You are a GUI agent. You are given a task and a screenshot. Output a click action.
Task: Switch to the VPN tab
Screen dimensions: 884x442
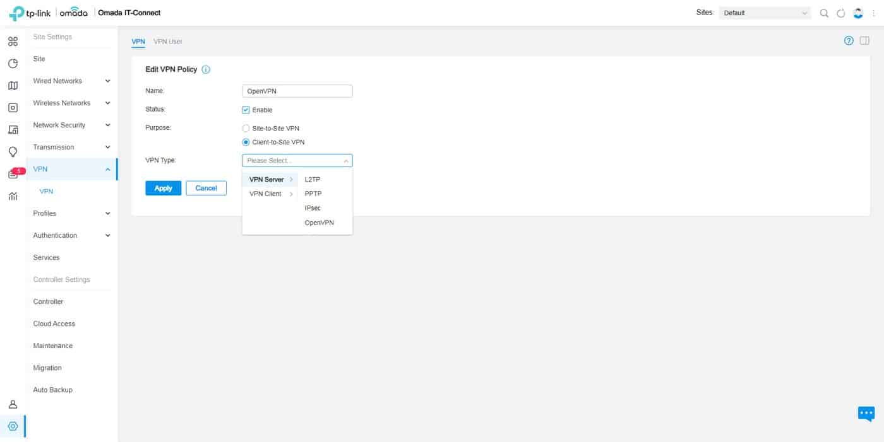138,42
